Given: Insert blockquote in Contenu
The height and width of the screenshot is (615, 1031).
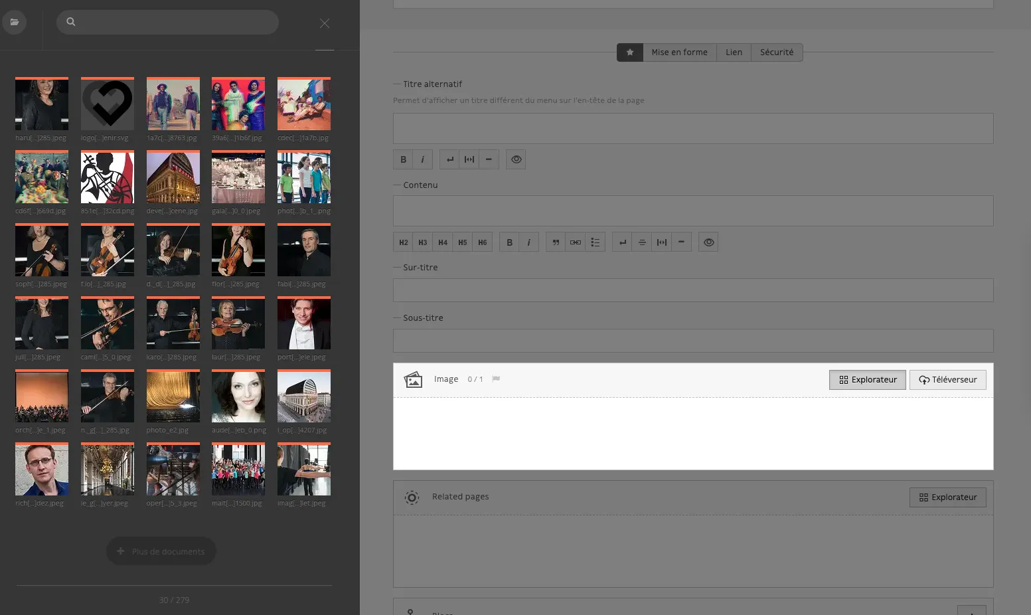Looking at the screenshot, I should 556,242.
